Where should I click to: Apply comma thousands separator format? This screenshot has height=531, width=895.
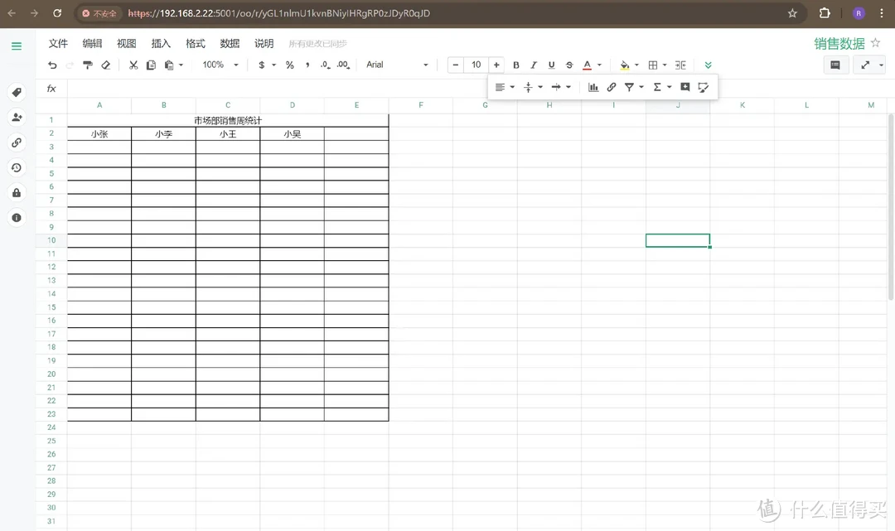[307, 65]
